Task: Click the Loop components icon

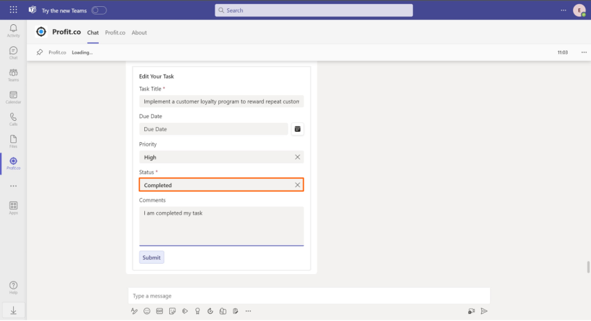Action: 211,311
